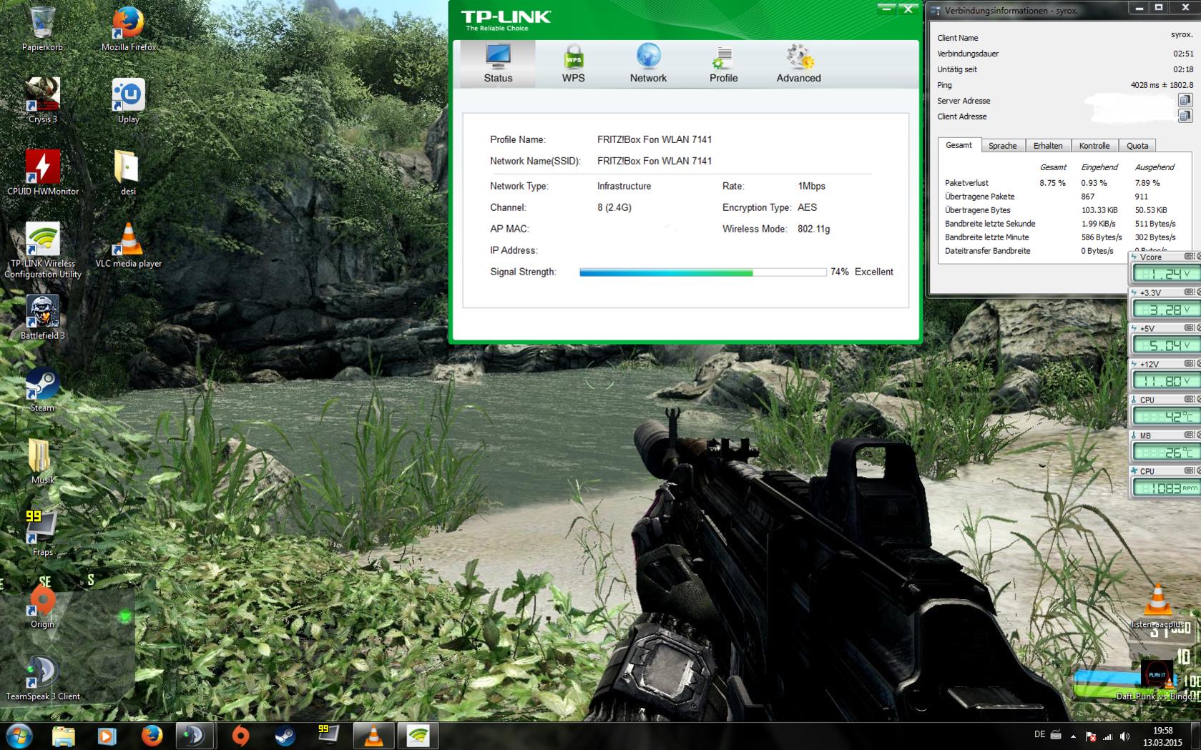Switch to the Sprache tab in connection info
The width and height of the screenshot is (1201, 750).
[x=1002, y=145]
